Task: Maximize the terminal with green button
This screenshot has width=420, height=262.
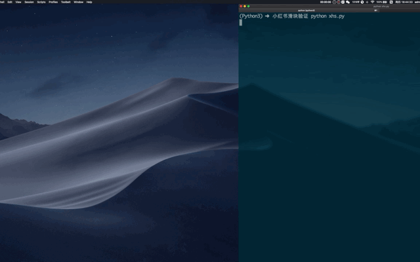Action: [x=249, y=6]
